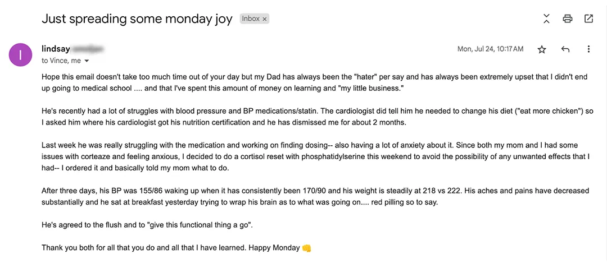This screenshot has width=607, height=268.
Task: Click the expand all chevrons icon
Action: [x=546, y=19]
